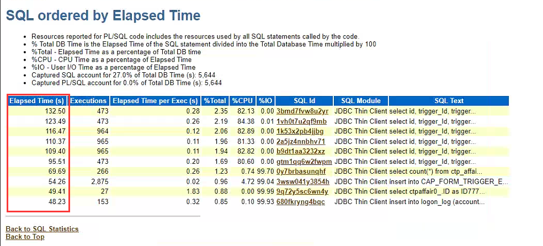
Task: Click the SQL Module column header
Action: click(x=361, y=101)
